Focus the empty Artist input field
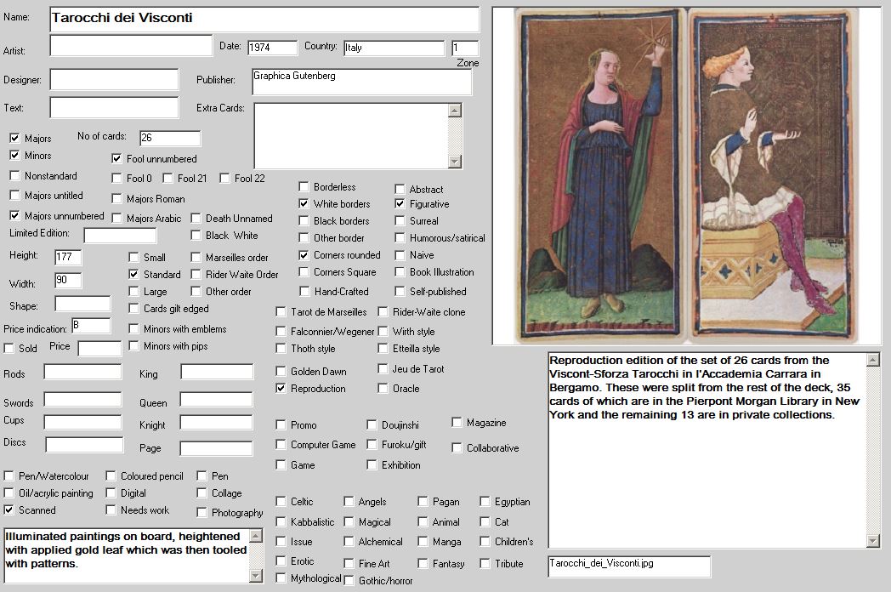Screen dimensions: 891x592 (130, 45)
